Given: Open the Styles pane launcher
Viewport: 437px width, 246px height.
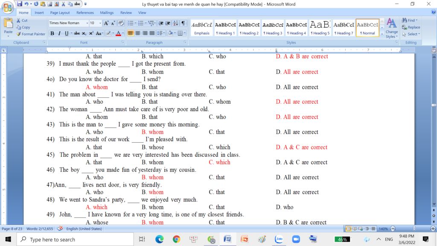Looking at the screenshot, I should click(x=396, y=42).
